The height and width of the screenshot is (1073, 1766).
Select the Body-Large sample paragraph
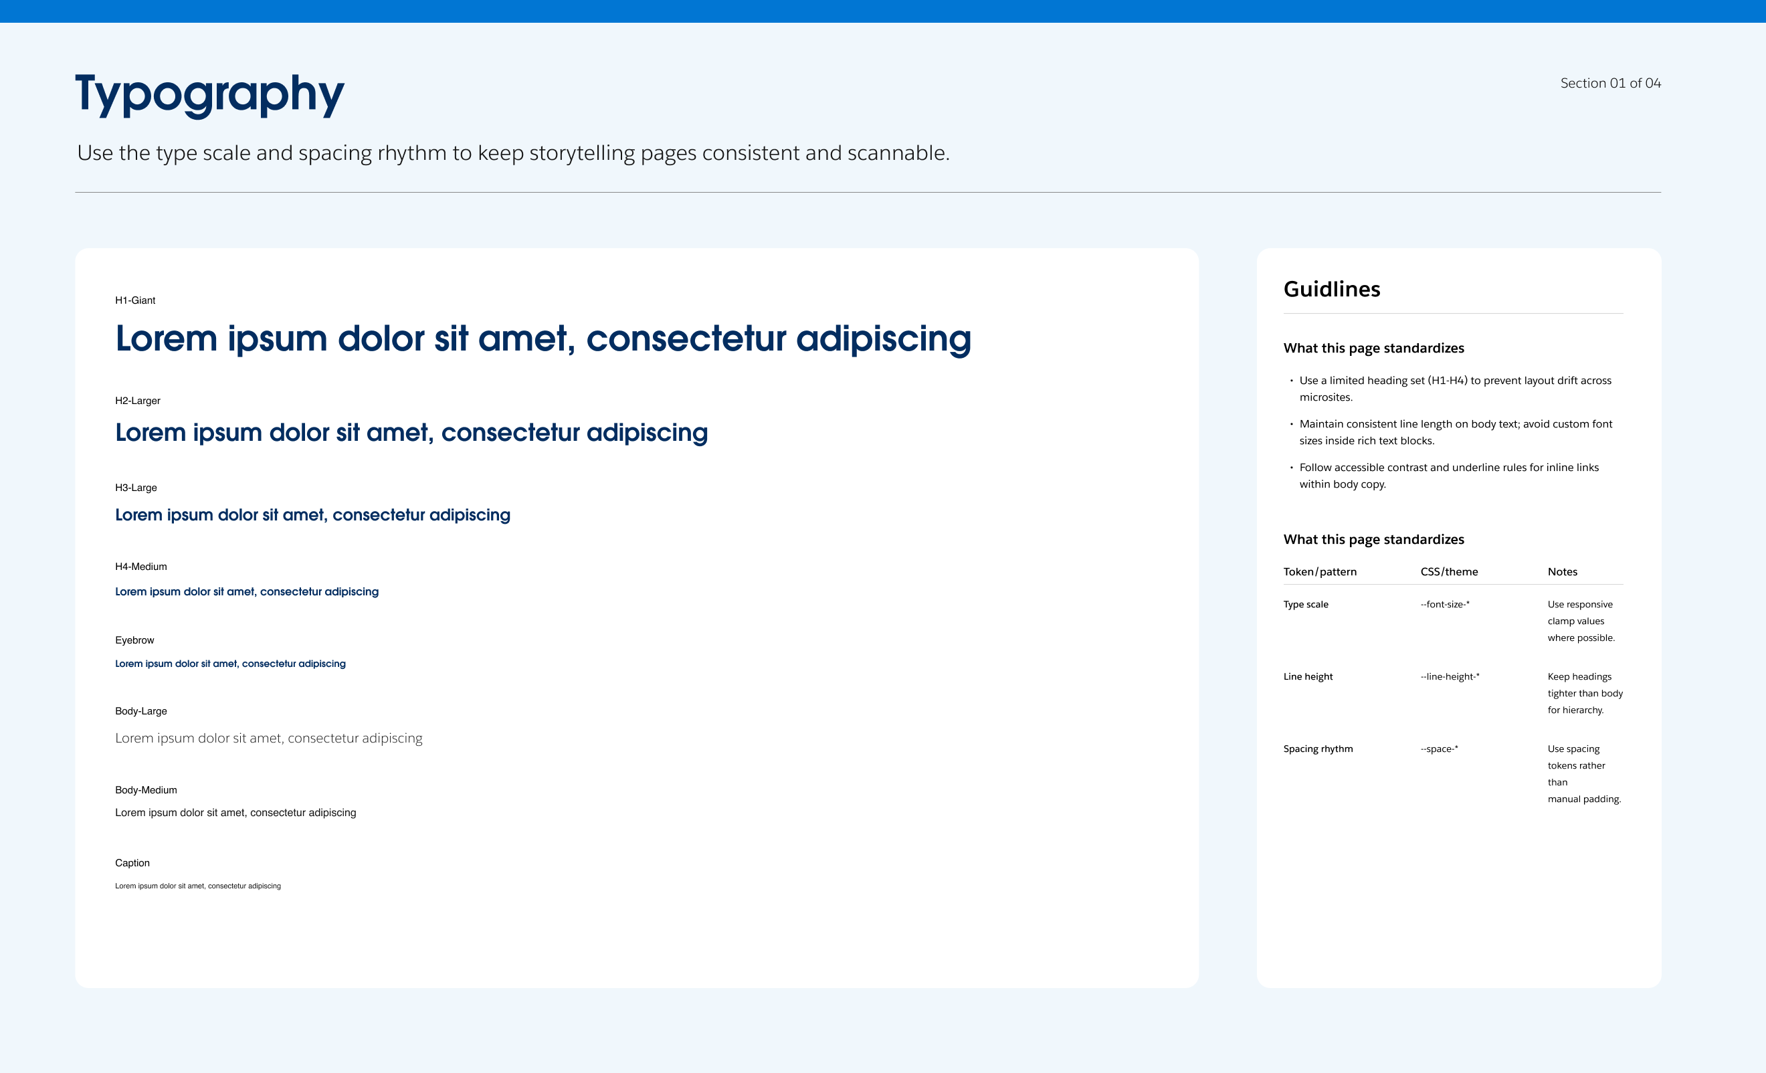pyautogui.click(x=269, y=739)
